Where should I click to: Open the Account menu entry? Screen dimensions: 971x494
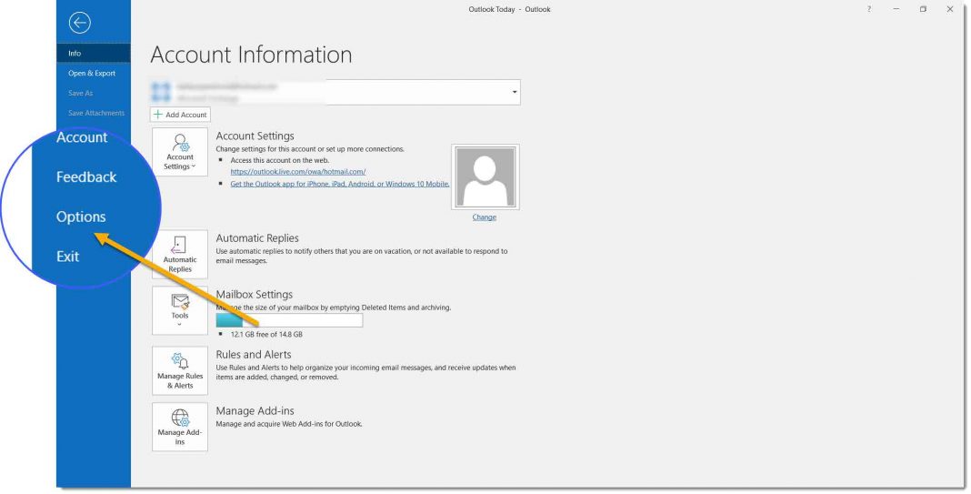(x=82, y=137)
